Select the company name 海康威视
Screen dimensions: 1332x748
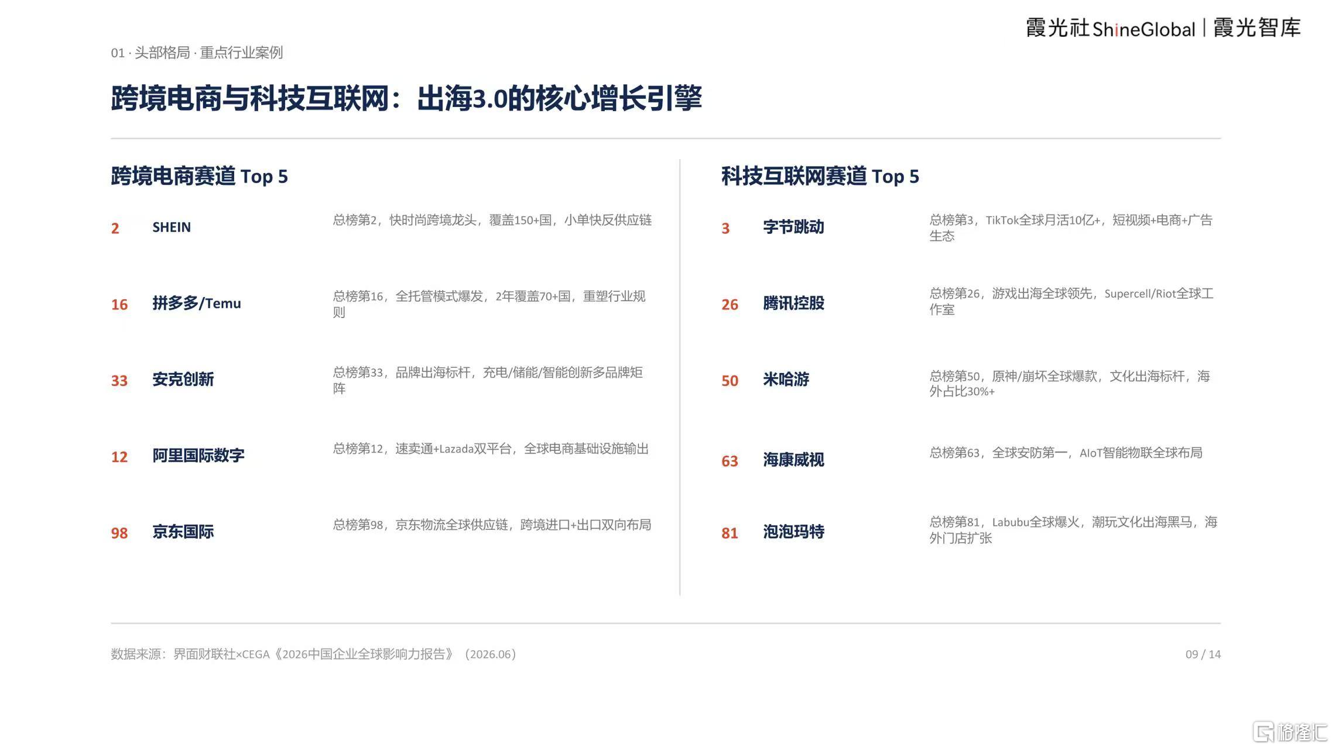(793, 460)
